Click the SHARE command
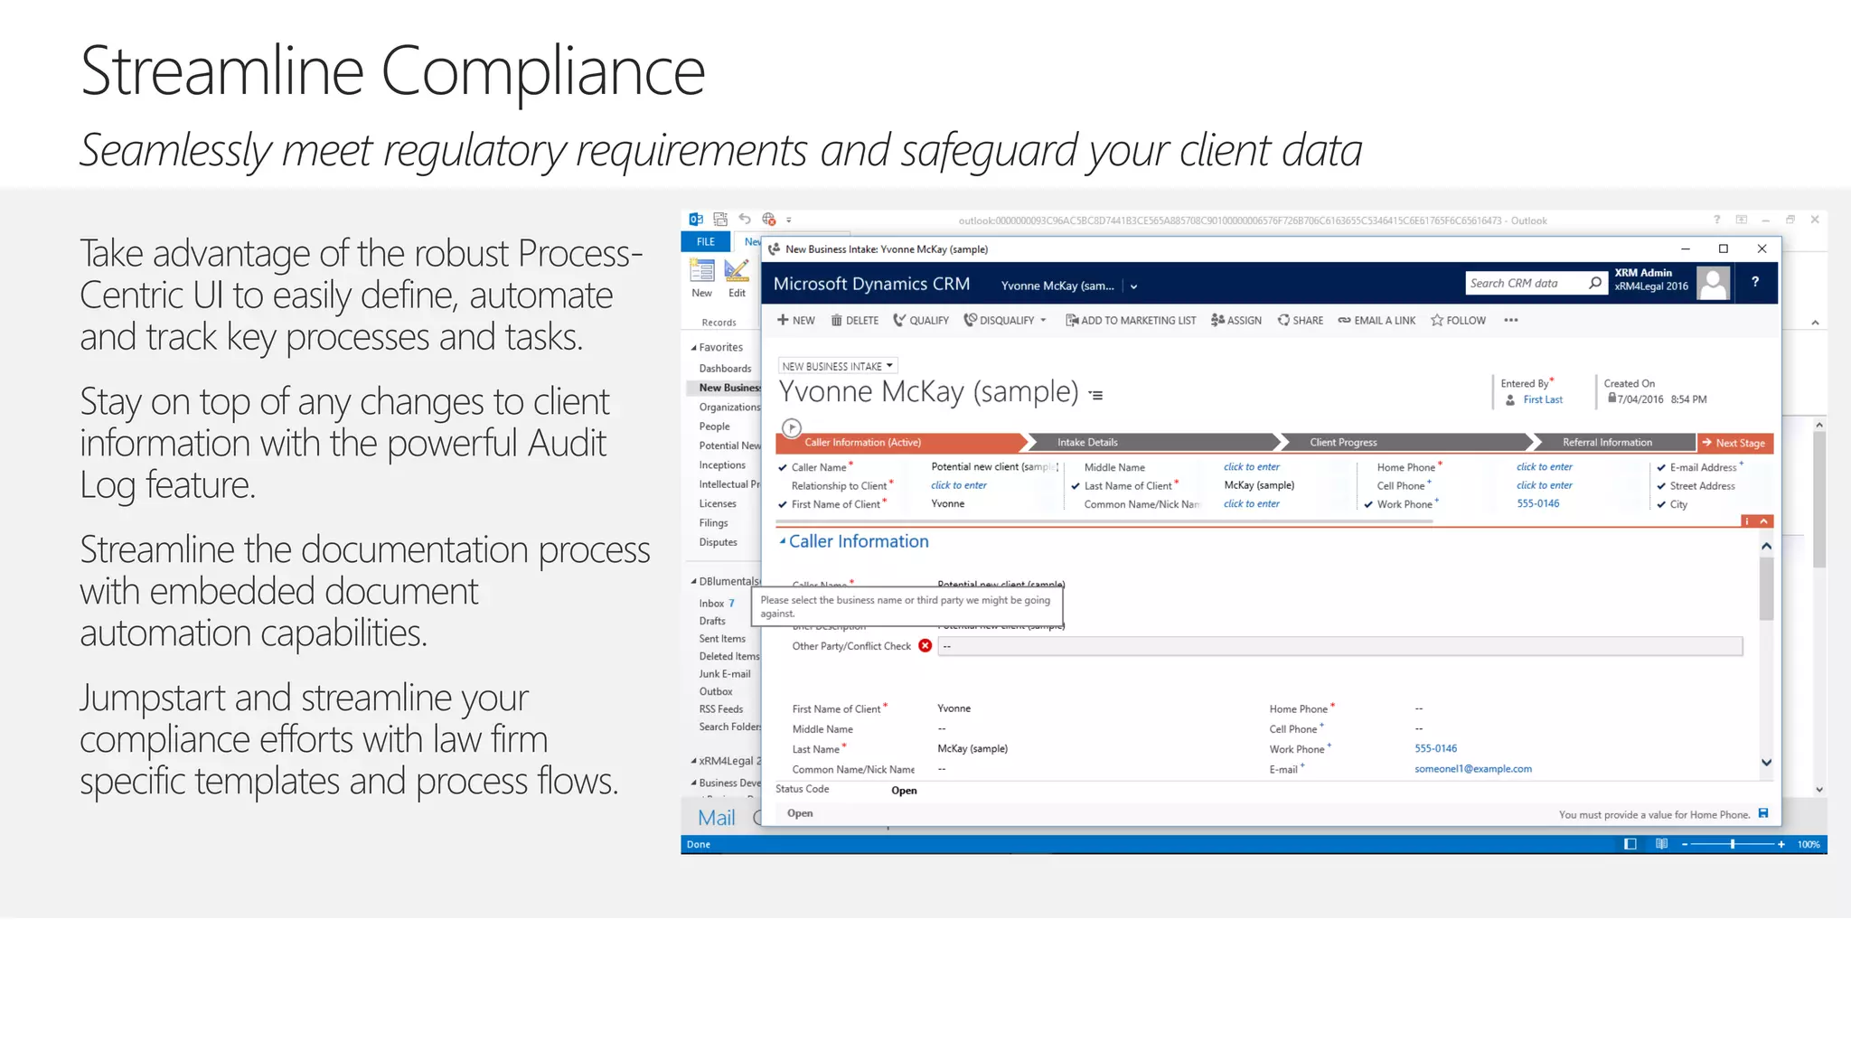 [1301, 320]
